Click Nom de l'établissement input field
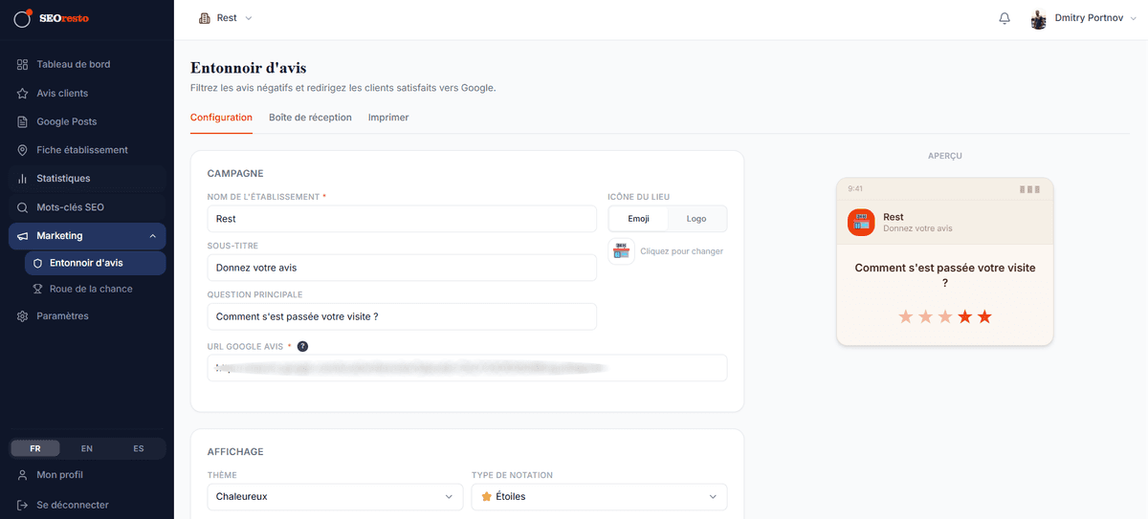1148x519 pixels. tap(402, 219)
